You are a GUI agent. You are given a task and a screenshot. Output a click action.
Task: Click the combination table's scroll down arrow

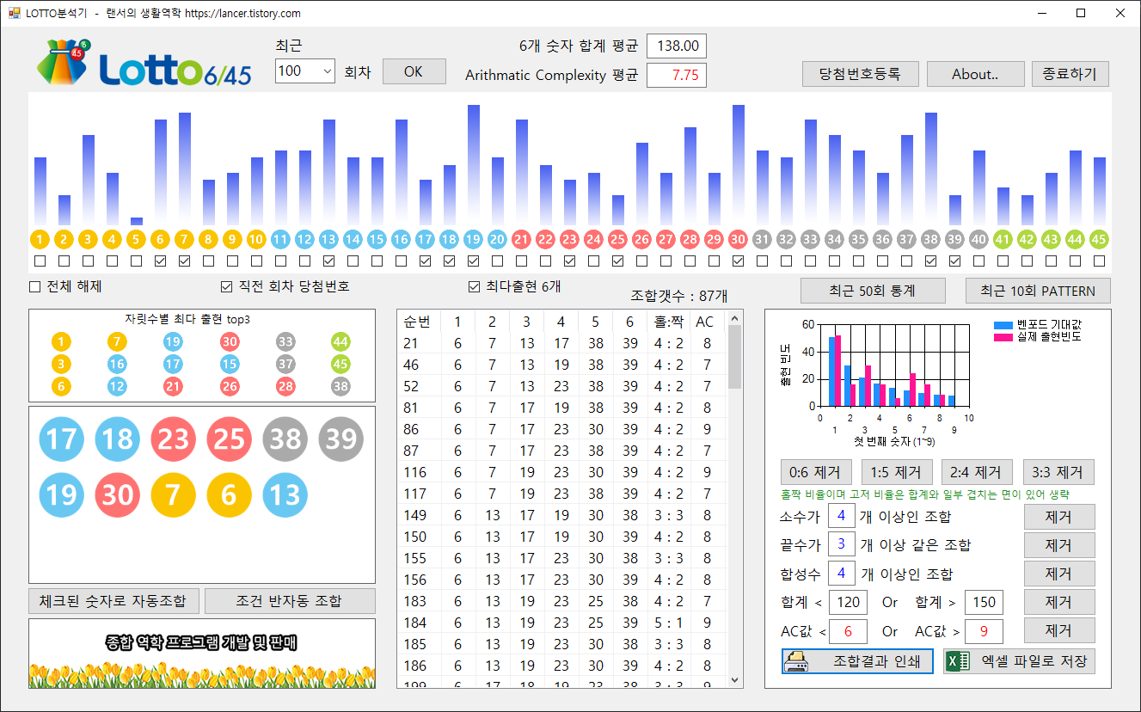click(x=735, y=679)
